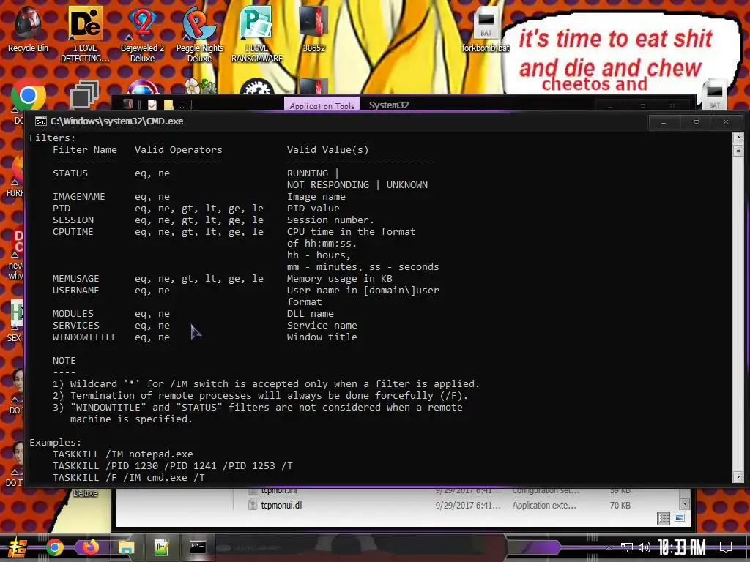Open the Google Chrome desktop shortcut
The image size is (750, 562).
(28, 95)
